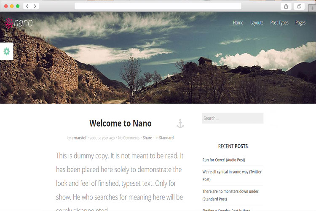Click inside the Search field

[233, 118]
